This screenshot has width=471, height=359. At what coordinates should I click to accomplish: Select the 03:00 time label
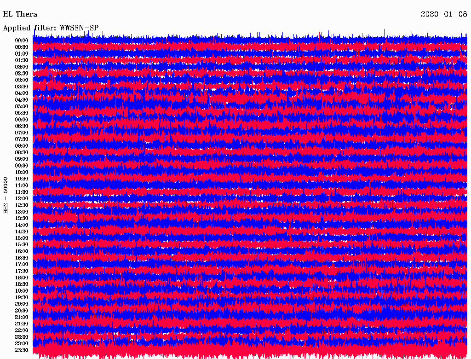pyautogui.click(x=21, y=80)
